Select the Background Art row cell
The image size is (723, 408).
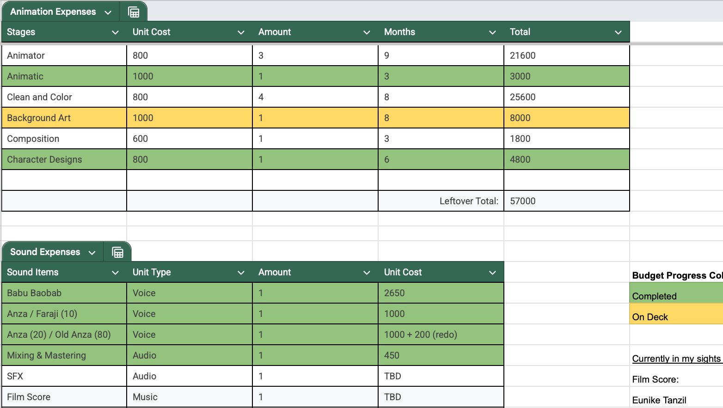coord(64,118)
